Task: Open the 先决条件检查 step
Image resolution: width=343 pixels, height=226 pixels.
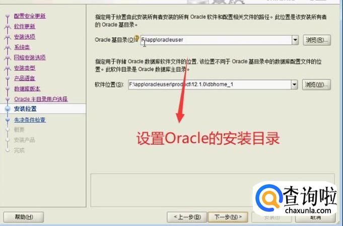Action: pyautogui.click(x=30, y=120)
